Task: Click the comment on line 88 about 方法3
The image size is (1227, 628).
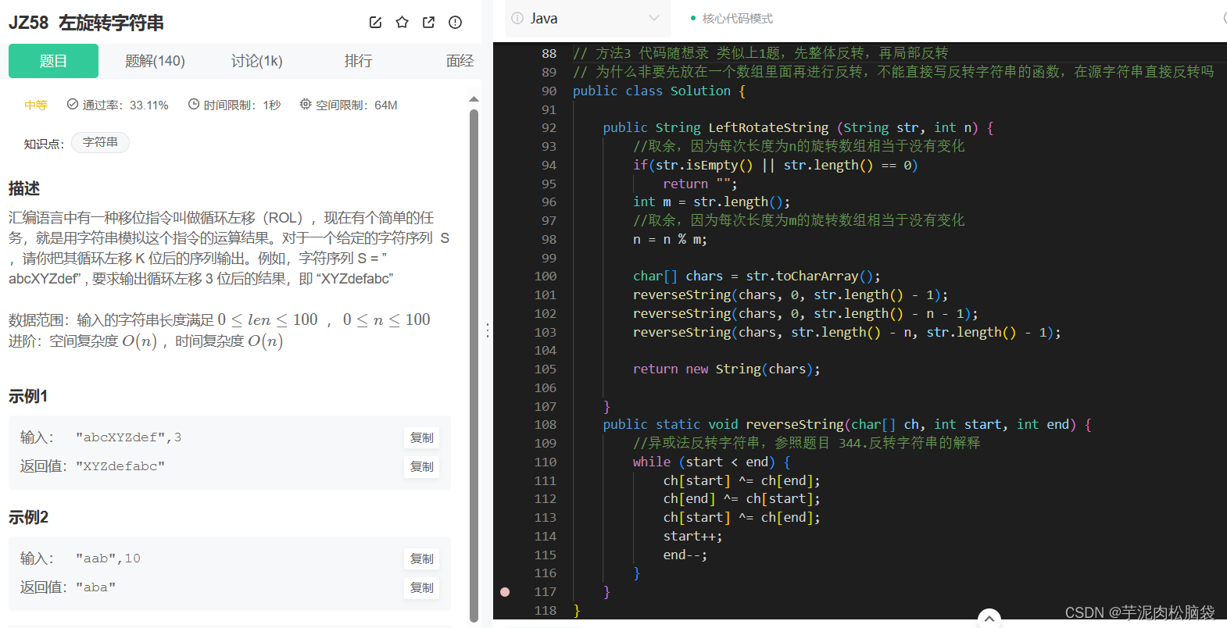Action: (760, 53)
